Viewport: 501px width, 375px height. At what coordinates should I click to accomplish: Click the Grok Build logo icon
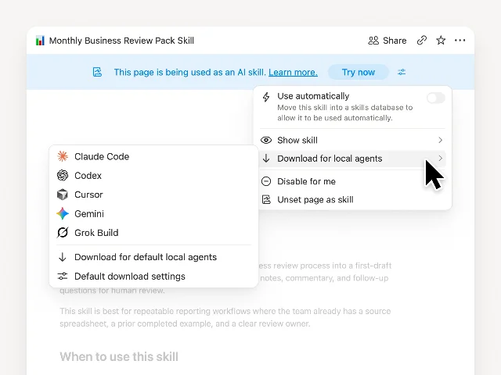63,233
